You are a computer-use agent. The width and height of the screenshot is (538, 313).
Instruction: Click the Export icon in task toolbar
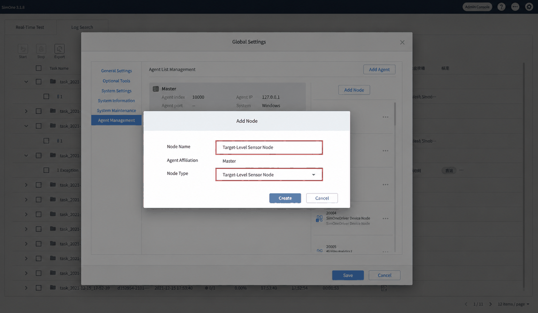pos(59,49)
